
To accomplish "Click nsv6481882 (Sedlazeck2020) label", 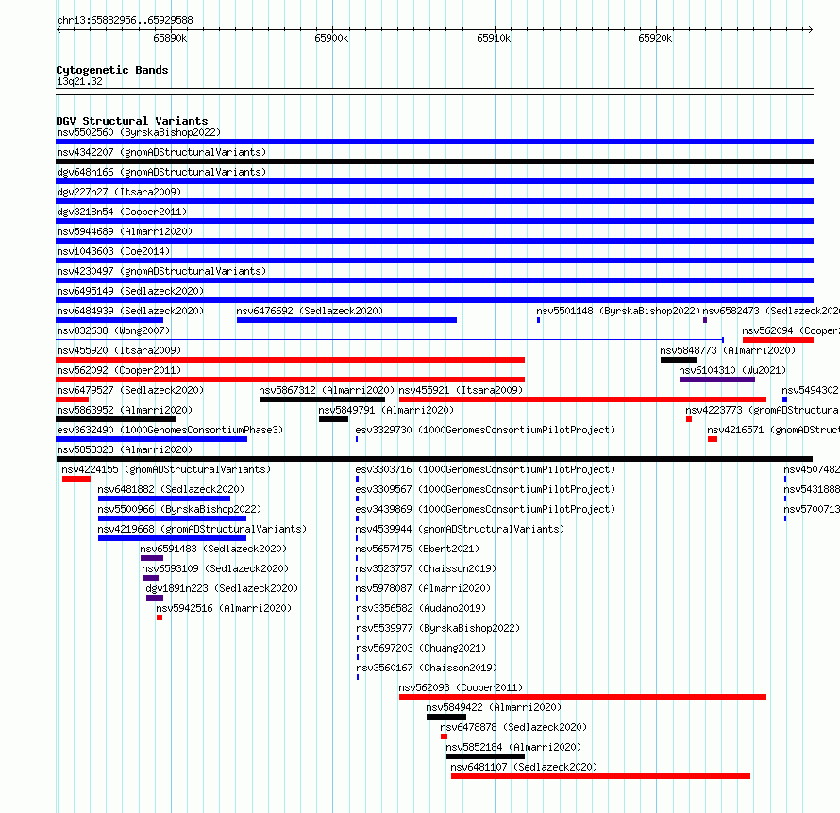I will point(171,489).
